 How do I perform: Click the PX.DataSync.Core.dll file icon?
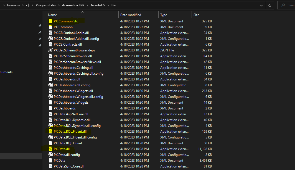click(50, 166)
